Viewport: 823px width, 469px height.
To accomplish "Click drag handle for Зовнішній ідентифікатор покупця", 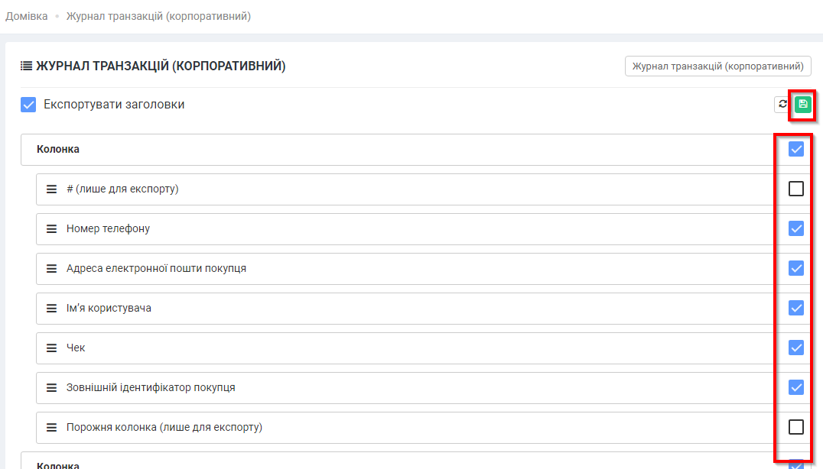I will [x=52, y=387].
